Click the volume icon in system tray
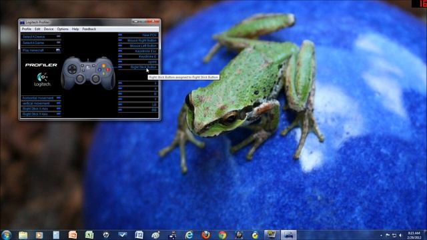Screen dimensions: 427x240 pyautogui.click(x=400, y=235)
